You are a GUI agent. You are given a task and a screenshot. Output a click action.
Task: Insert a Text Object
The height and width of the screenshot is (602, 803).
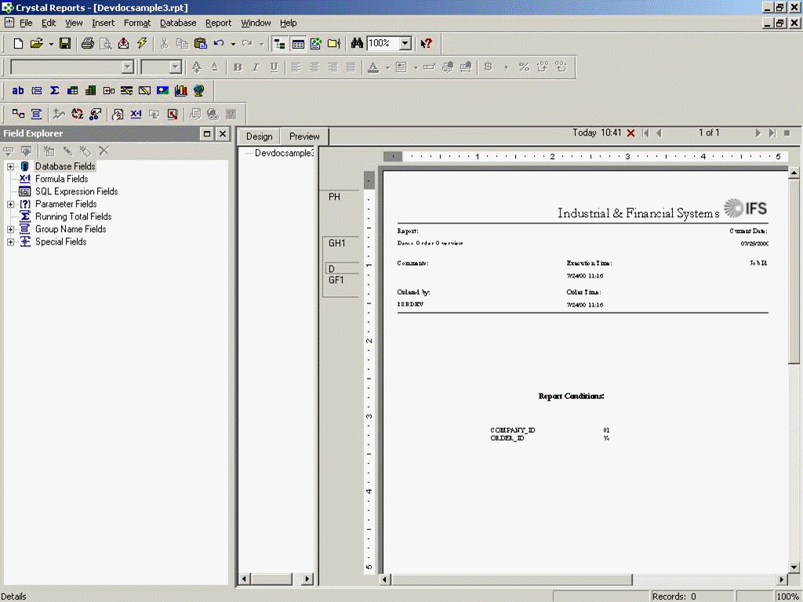18,90
